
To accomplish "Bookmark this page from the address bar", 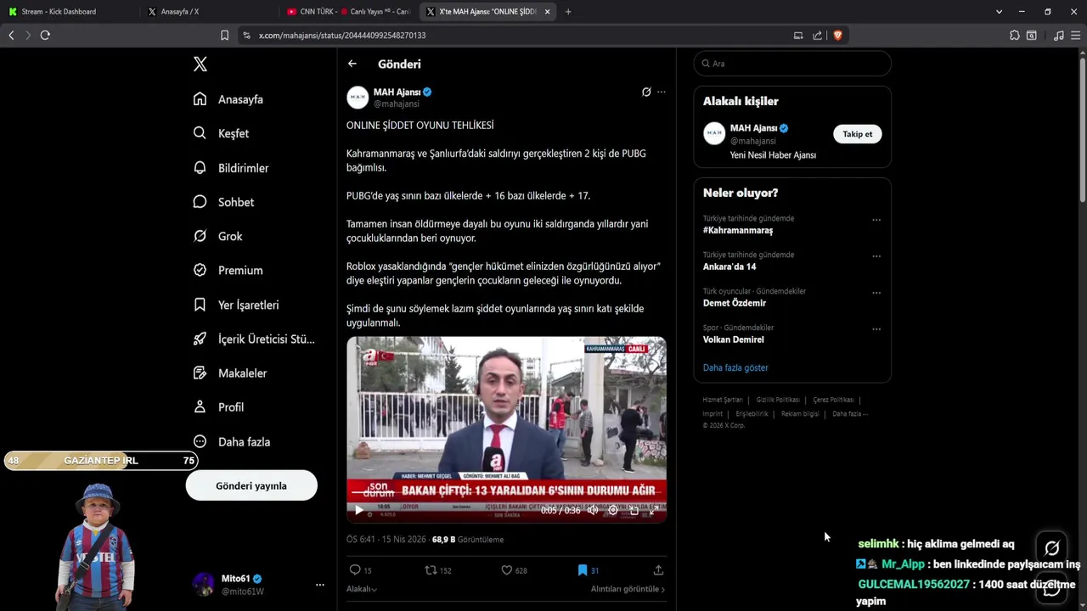I will point(224,35).
